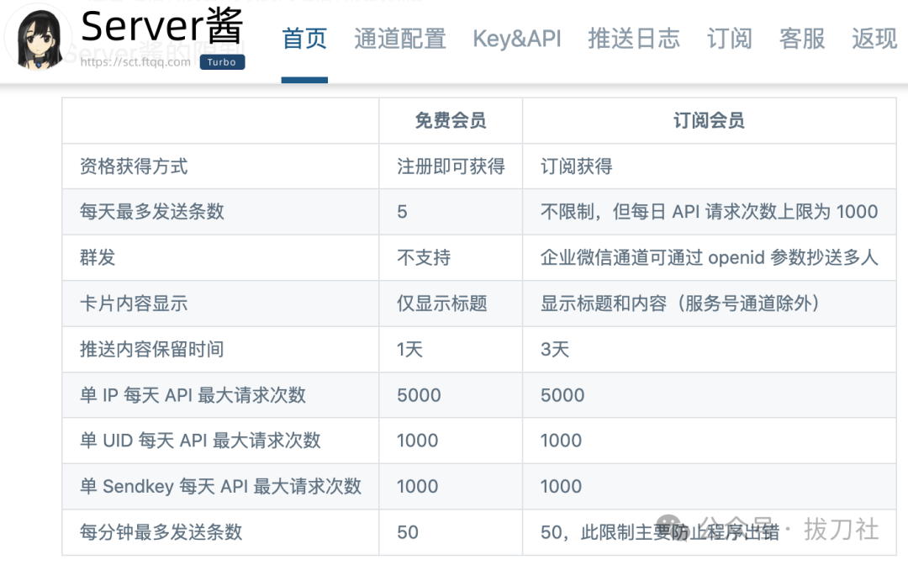This screenshot has height=565, width=908.
Task: Select the 每分钟最多发送条数 row label
Action: coord(161,532)
